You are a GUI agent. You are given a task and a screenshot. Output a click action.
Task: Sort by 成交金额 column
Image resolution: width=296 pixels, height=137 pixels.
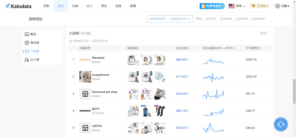(189, 48)
